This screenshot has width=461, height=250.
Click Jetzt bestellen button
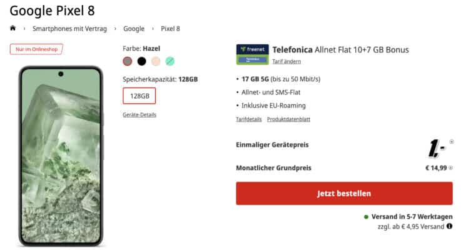344,193
